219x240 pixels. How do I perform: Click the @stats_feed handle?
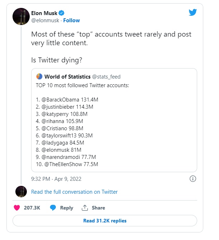click(x=106, y=76)
